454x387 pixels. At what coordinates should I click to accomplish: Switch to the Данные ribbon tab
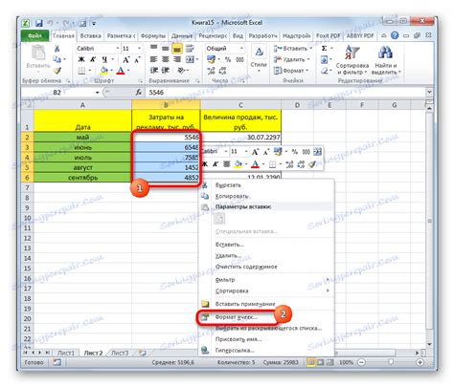(182, 35)
